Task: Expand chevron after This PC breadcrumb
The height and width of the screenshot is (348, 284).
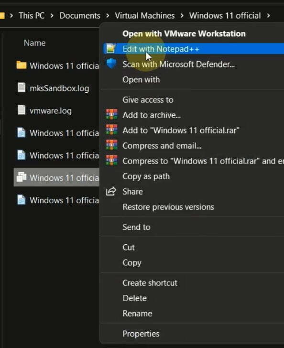Action: [52, 16]
